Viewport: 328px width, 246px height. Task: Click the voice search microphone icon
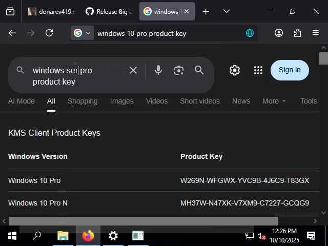point(158,70)
